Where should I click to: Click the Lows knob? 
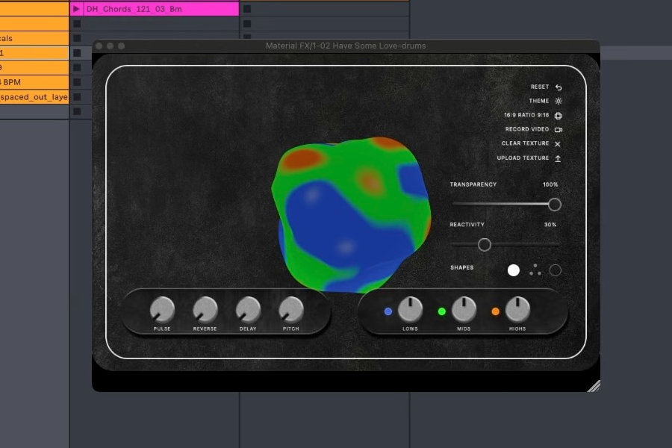(411, 308)
